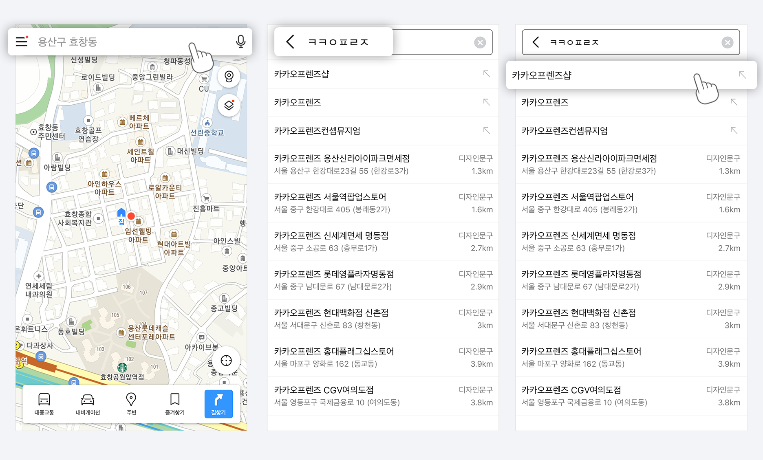
Task: Open 서울역팝업스토어 result in right panel
Action: (x=631, y=203)
